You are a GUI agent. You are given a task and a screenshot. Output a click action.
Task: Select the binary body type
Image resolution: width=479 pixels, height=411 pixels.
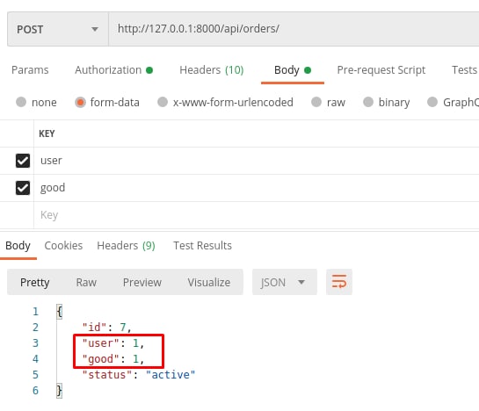point(386,102)
